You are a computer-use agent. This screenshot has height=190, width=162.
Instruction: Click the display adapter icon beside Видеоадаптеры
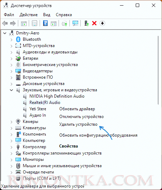click(18, 71)
